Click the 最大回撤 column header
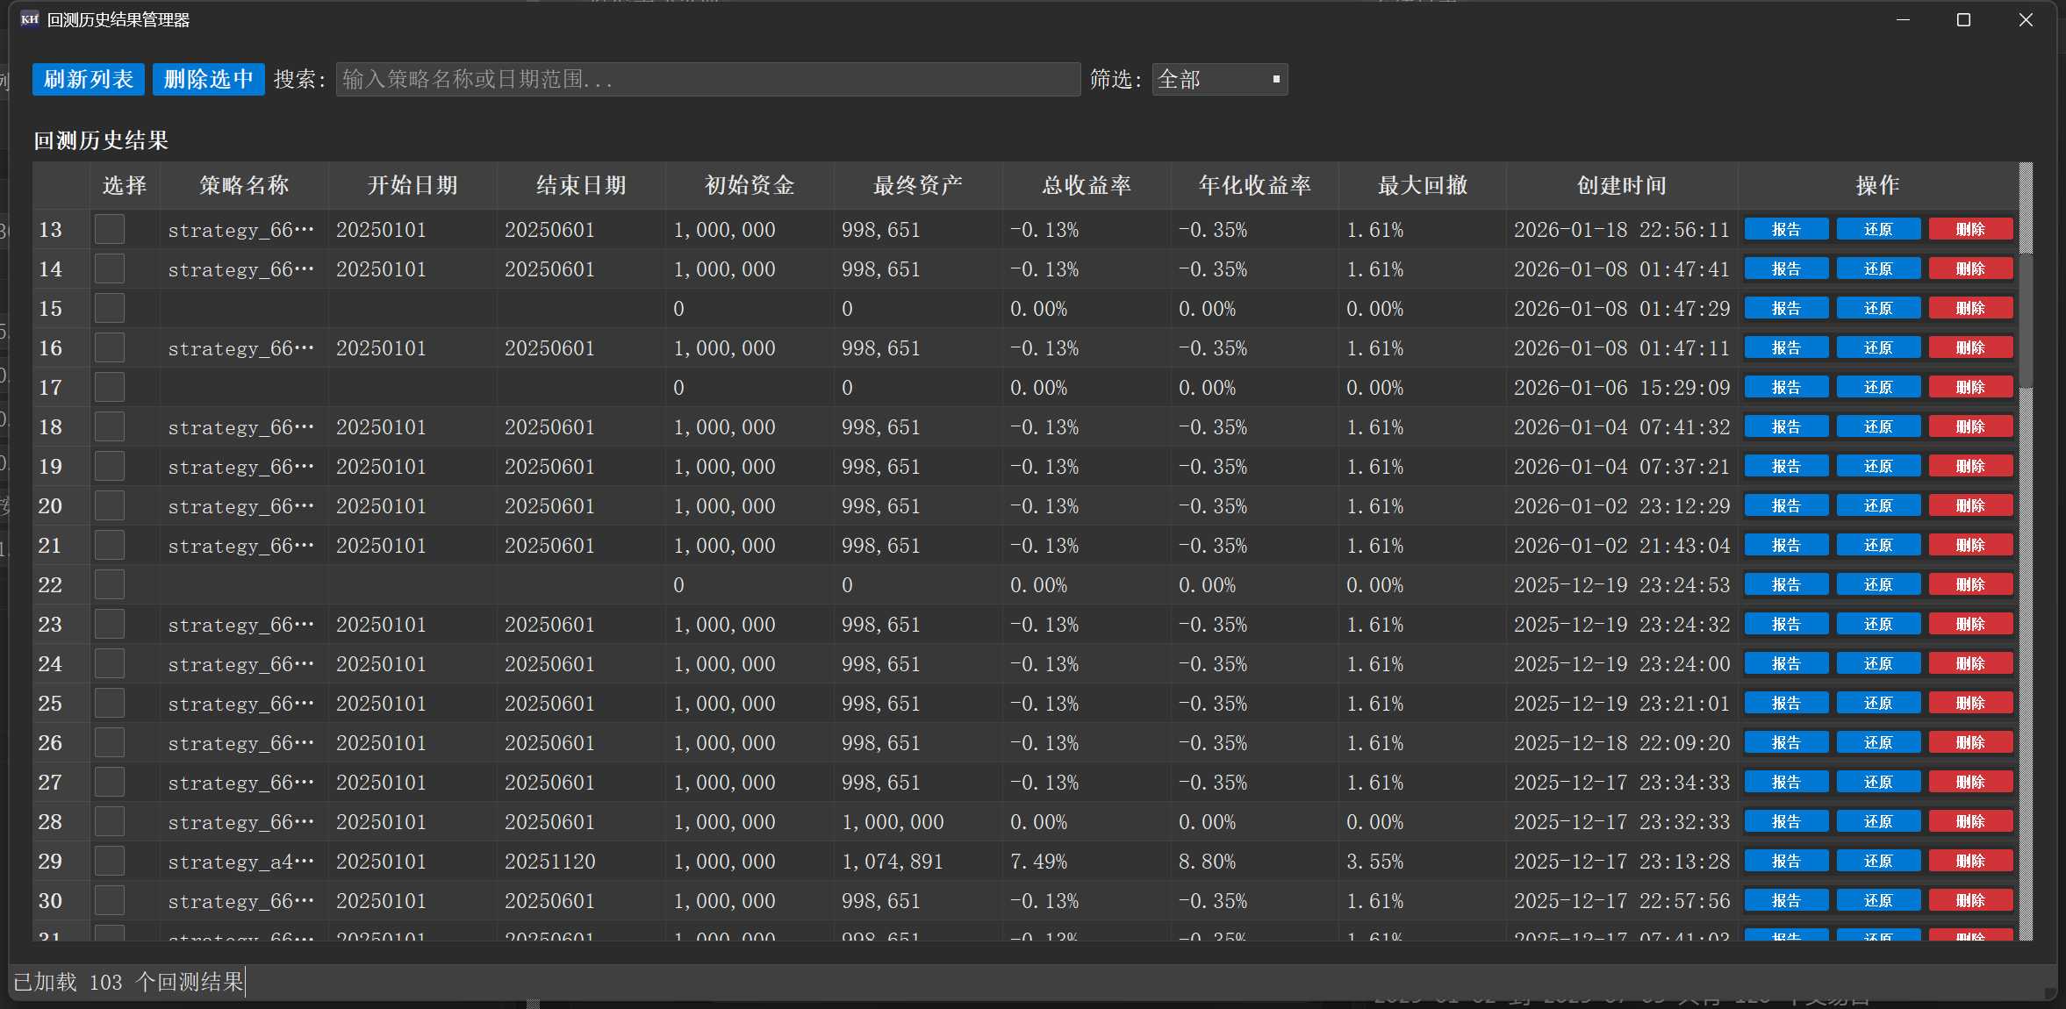2066x1009 pixels. pos(1422,185)
